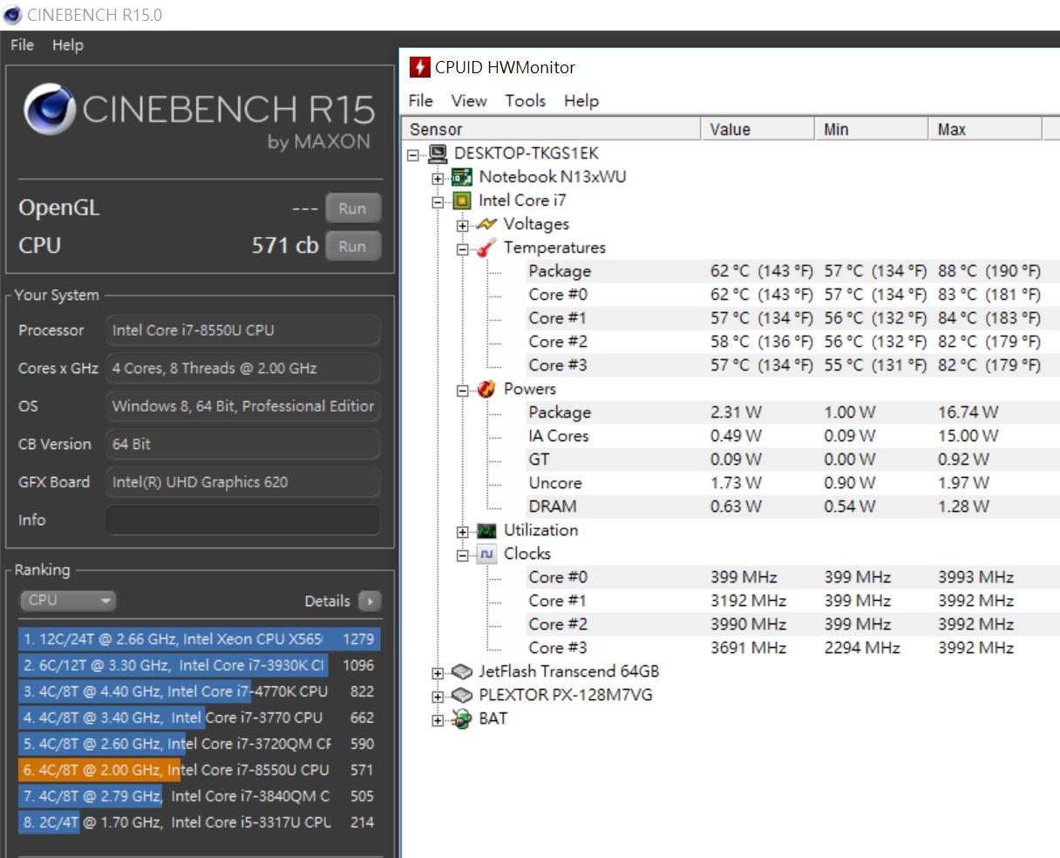Click the Cores x GHz field
Image resolution: width=1060 pixels, height=858 pixels.
coord(243,368)
